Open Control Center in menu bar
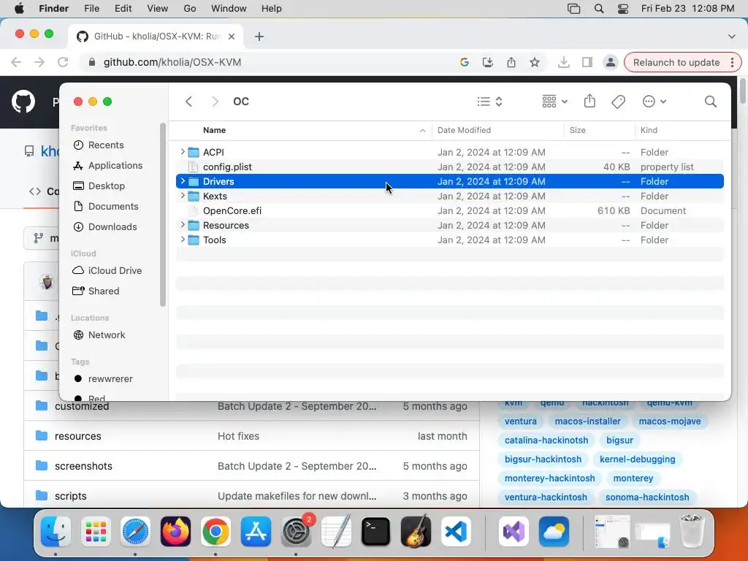 click(x=623, y=9)
